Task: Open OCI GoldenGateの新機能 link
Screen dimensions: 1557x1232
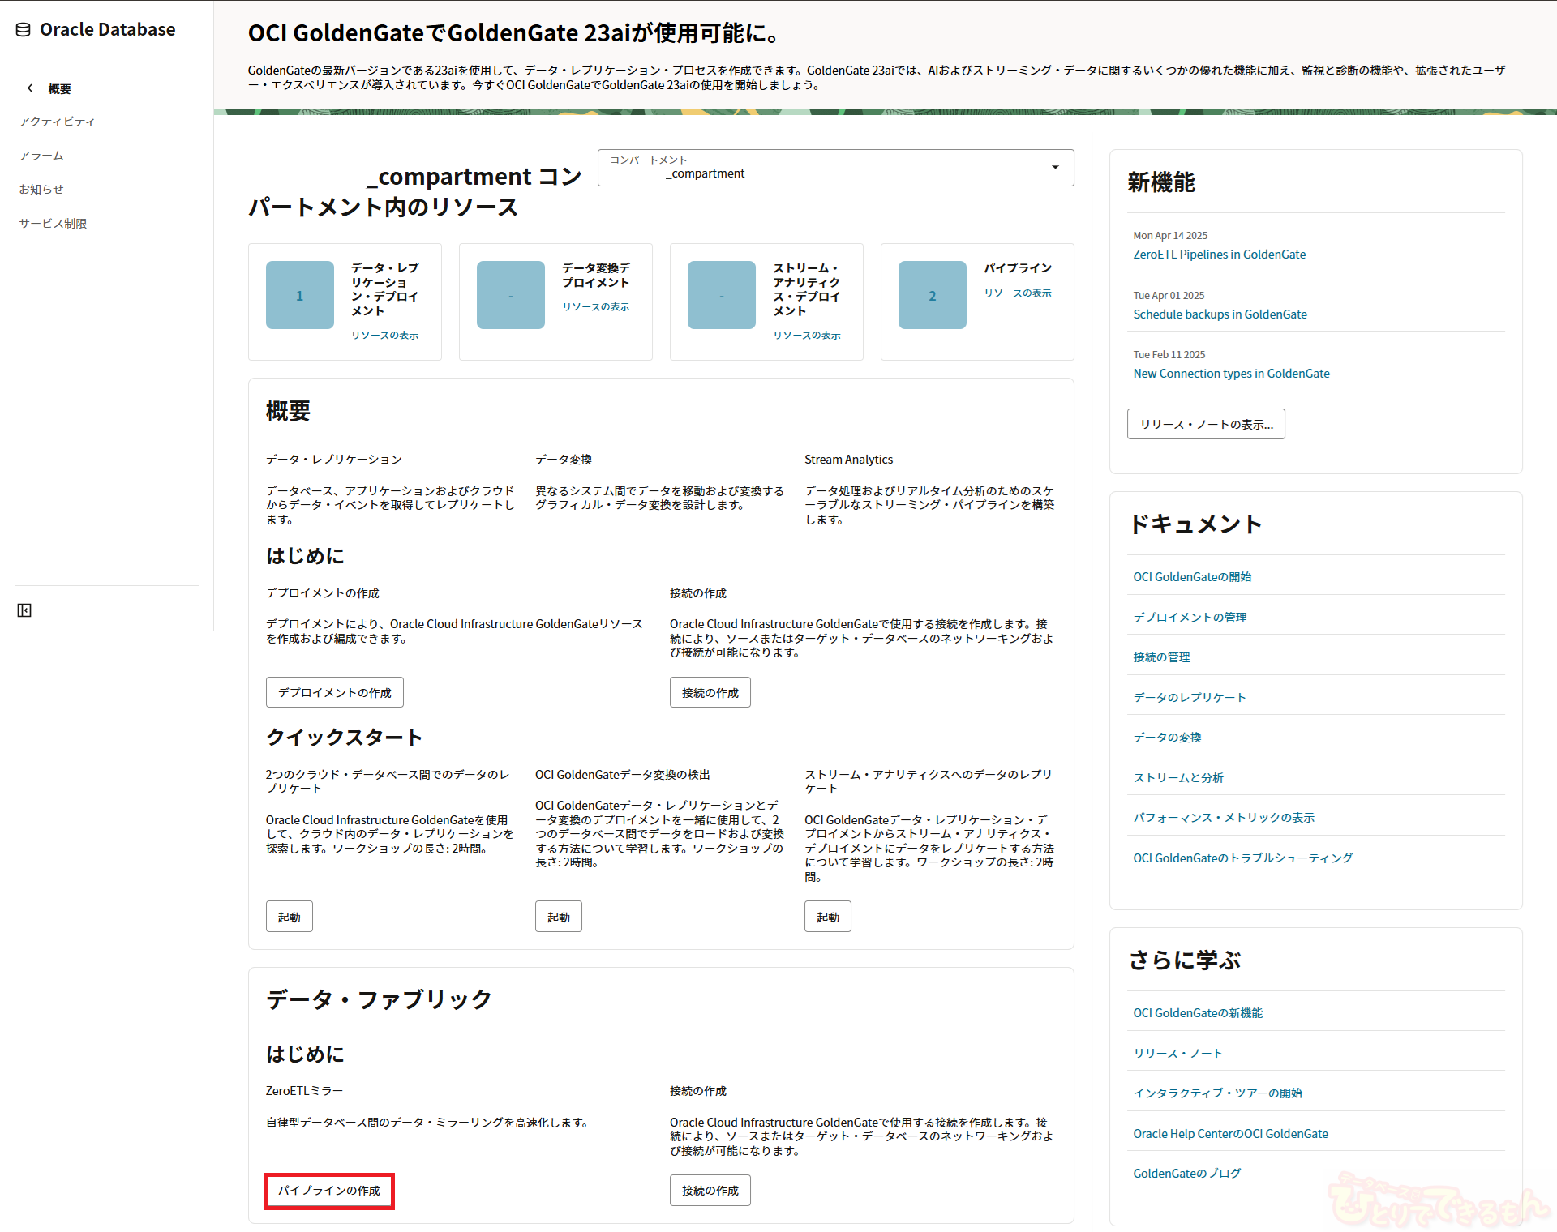Action: point(1198,1013)
